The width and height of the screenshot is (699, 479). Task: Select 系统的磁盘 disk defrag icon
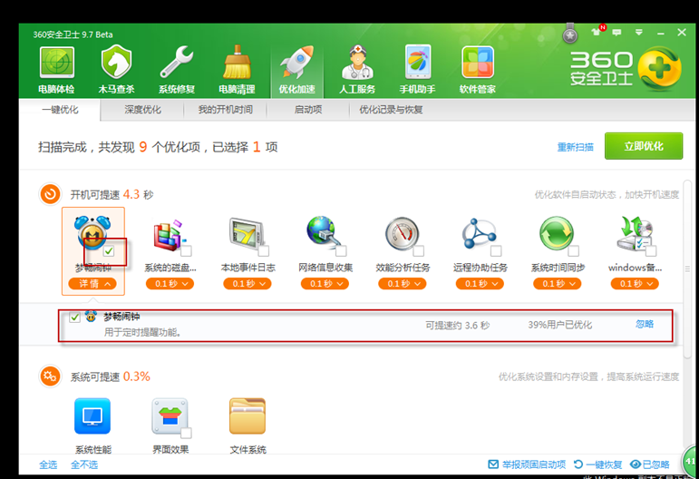(170, 234)
